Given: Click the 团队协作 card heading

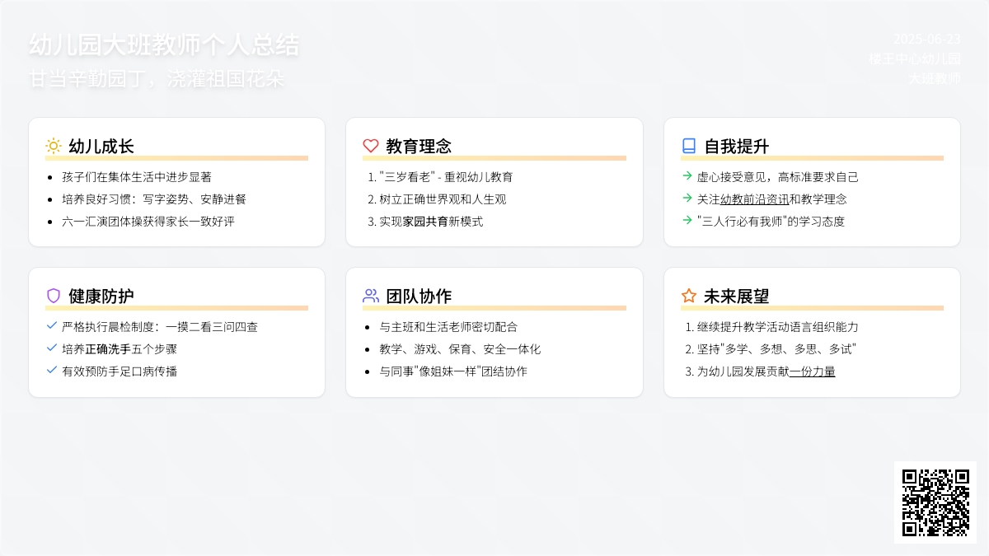Looking at the screenshot, I should point(419,297).
